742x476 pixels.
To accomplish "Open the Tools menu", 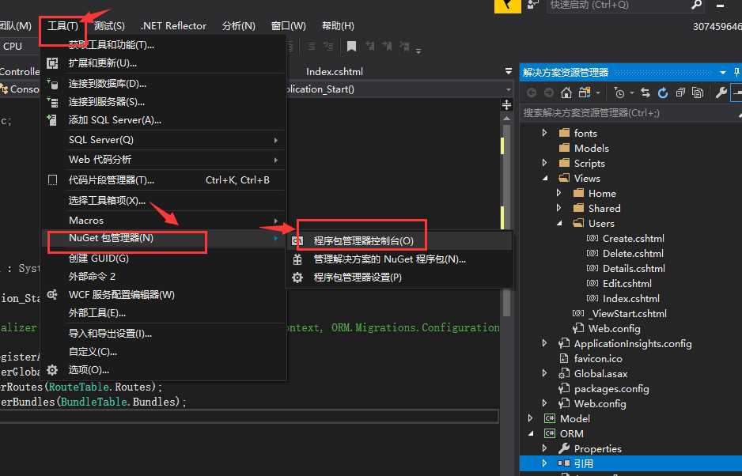I will tap(62, 25).
